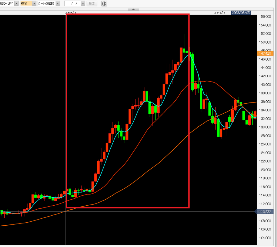Image resolution: width=277 pixels, height=247 pixels.
Task: Click the 104.000 price axis label
Action: coord(265,238)
